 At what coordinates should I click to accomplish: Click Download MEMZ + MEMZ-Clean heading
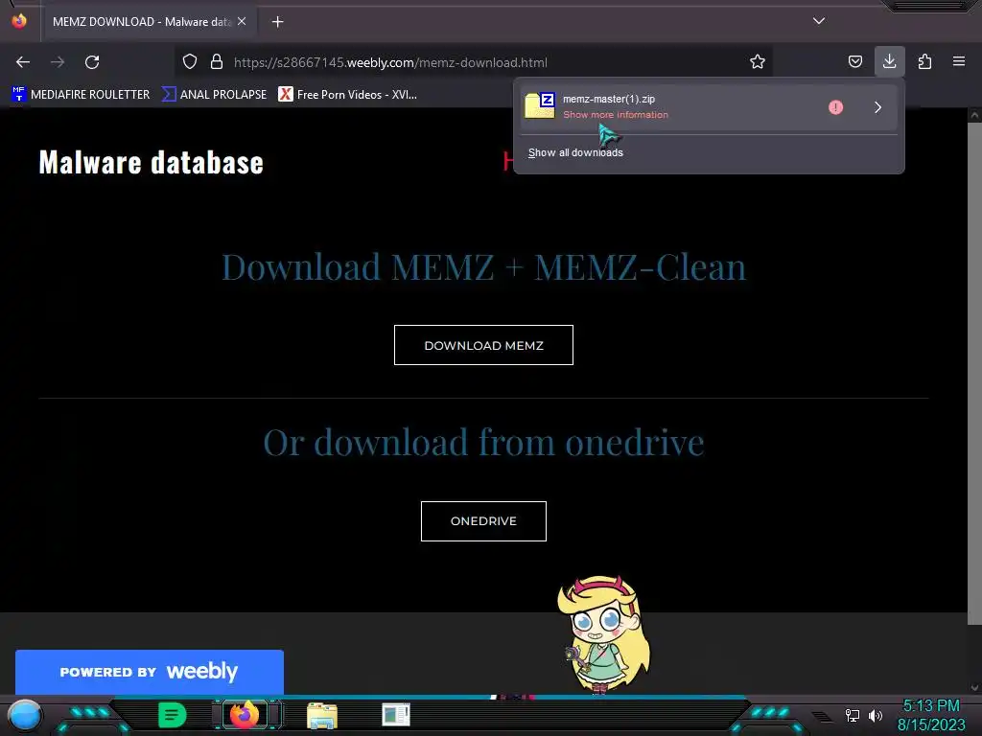(x=483, y=266)
